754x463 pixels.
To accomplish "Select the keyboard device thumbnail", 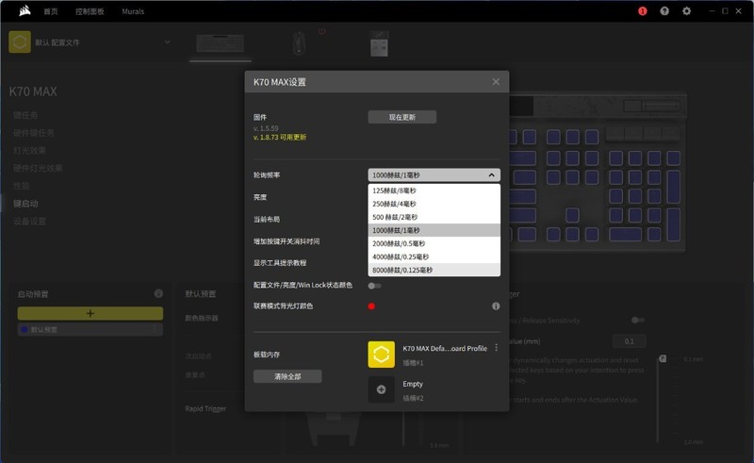I will (x=221, y=43).
